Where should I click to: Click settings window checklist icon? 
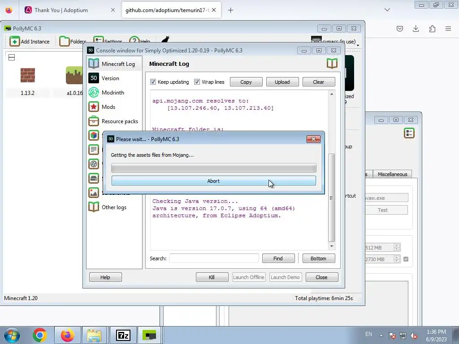(409, 133)
